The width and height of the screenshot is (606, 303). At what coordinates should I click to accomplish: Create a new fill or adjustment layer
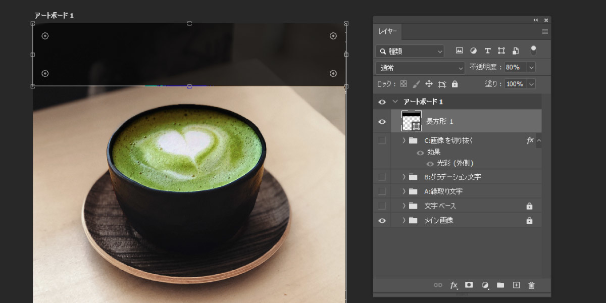point(485,285)
